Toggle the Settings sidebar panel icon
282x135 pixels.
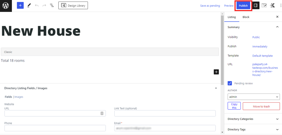256,6
